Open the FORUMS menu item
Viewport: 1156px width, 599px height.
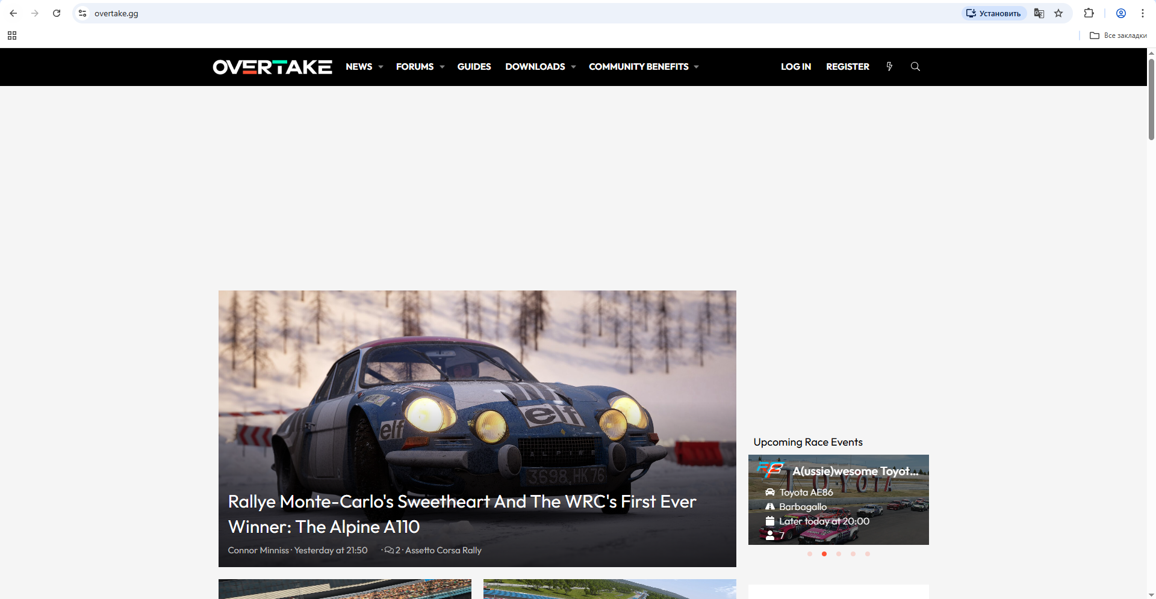coord(415,67)
